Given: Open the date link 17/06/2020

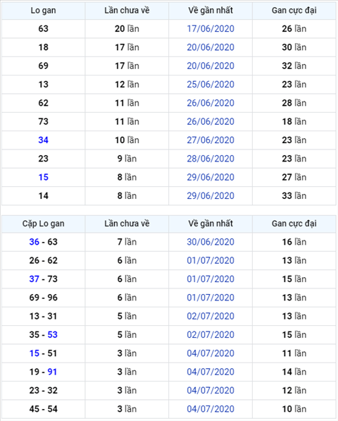Looking at the screenshot, I should (211, 29).
